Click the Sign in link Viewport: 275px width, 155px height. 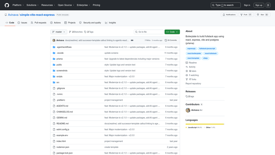coord(247,5)
